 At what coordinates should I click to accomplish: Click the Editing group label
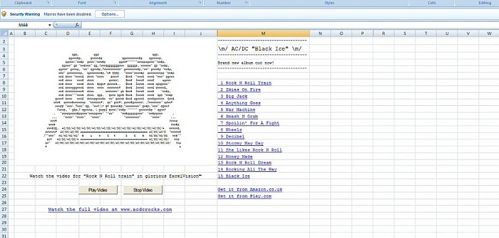click(485, 3)
